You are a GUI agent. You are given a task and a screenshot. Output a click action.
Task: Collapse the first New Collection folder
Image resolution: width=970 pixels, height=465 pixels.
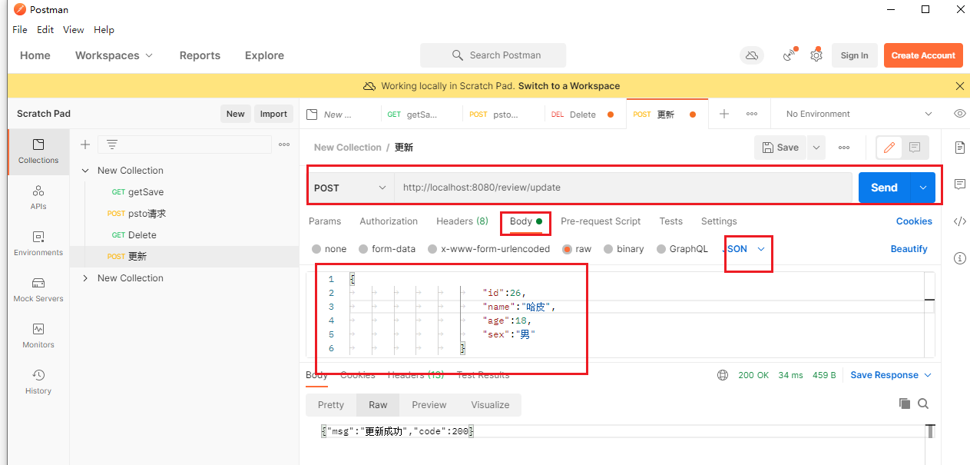click(85, 171)
